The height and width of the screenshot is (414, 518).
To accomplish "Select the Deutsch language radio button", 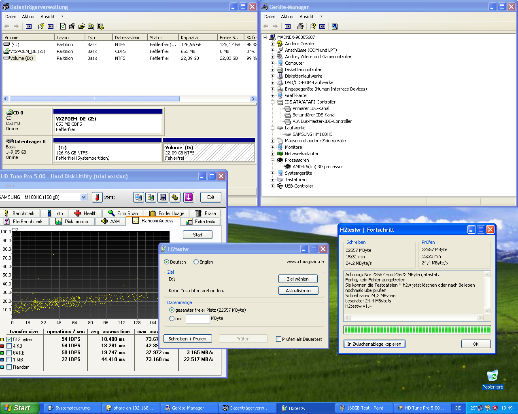I will (166, 262).
